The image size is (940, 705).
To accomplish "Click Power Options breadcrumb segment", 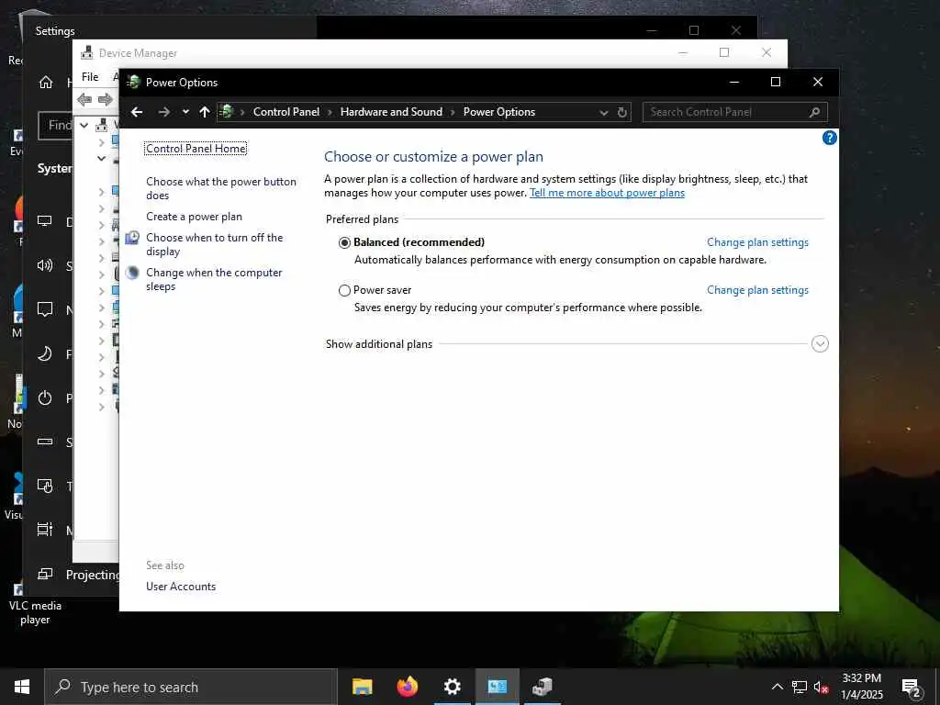I will (498, 112).
